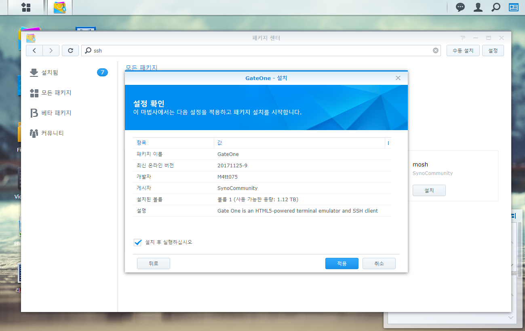525x331 pixels.
Task: Click the 최신 온라인 버전 row label
Action: [155, 166]
